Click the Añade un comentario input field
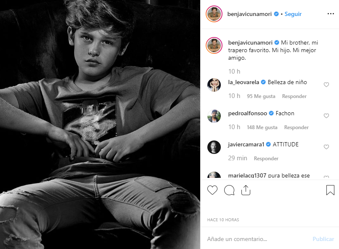The width and height of the screenshot is (339, 249). (x=257, y=239)
